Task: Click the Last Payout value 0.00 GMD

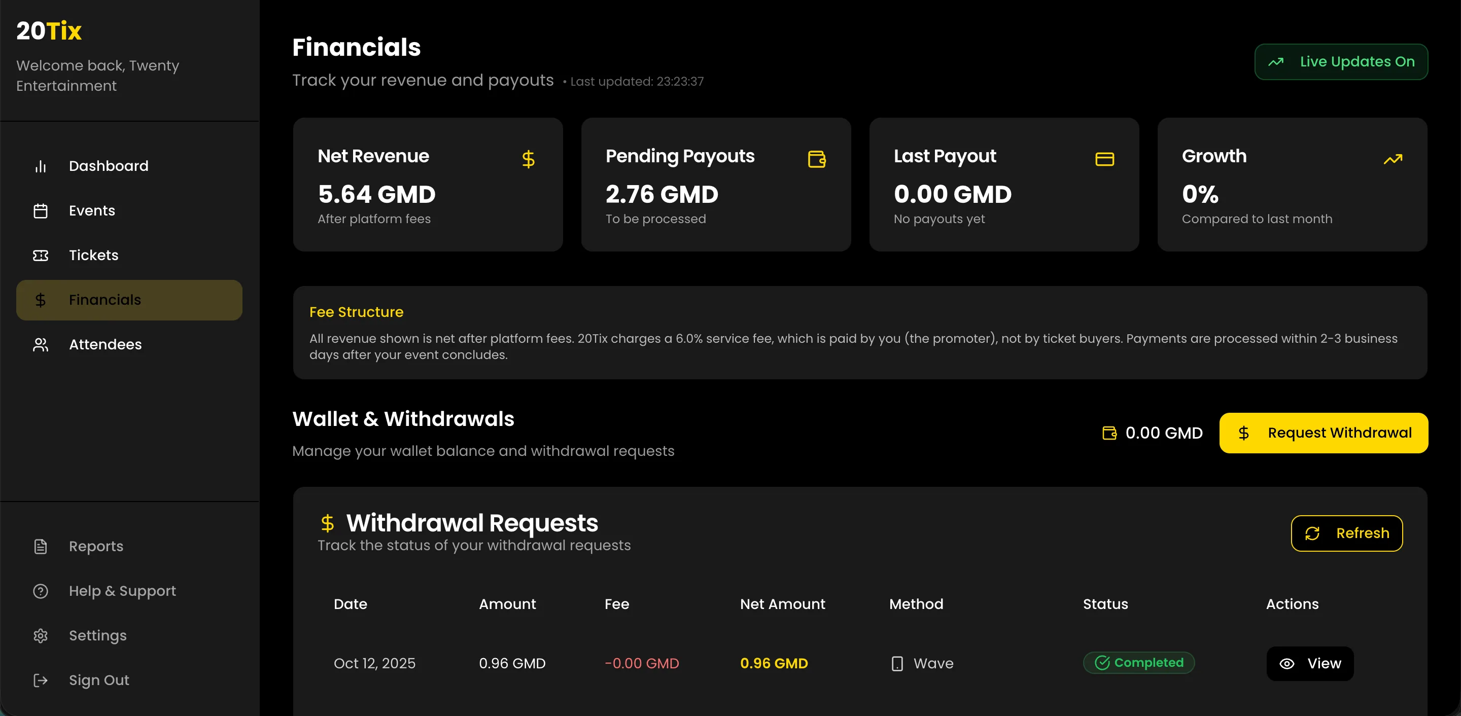Action: pos(953,194)
